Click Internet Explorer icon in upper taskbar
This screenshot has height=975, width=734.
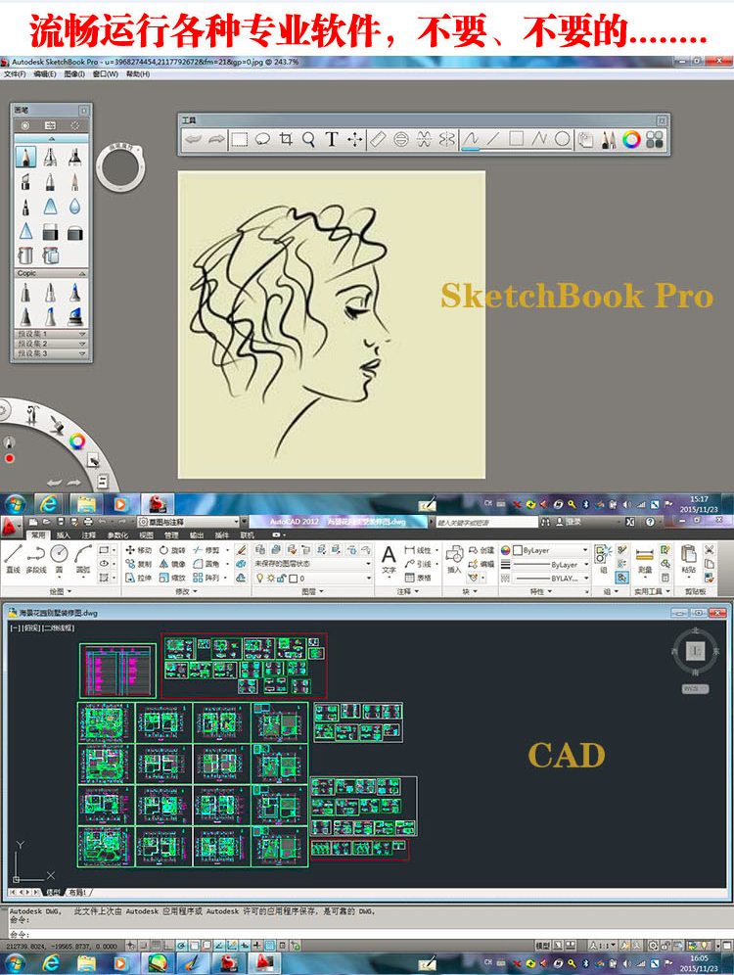(49, 504)
